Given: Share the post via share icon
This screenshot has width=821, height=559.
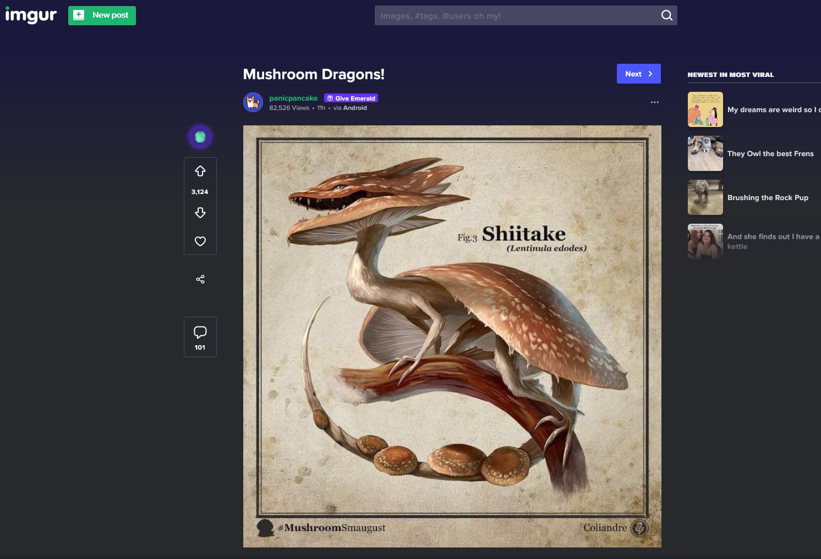Looking at the screenshot, I should tap(200, 279).
